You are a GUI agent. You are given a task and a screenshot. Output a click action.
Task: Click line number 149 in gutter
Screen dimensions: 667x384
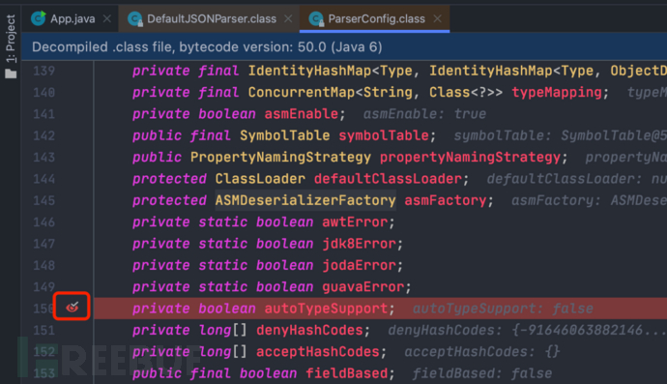[43, 287]
